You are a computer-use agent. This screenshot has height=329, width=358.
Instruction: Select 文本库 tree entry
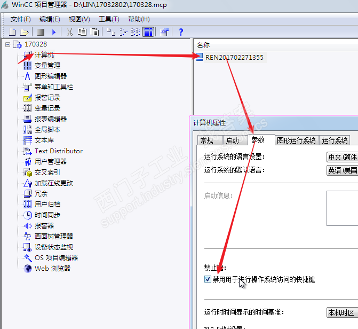coord(44,140)
